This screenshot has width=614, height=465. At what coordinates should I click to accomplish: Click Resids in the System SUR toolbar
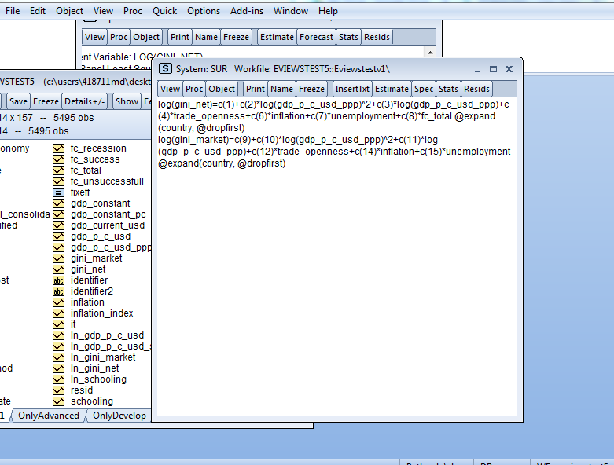476,89
